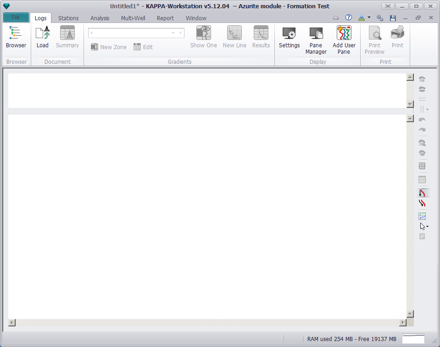The height and width of the screenshot is (347, 440).
Task: Click the redo arrow in side toolbar
Action: 422,130
